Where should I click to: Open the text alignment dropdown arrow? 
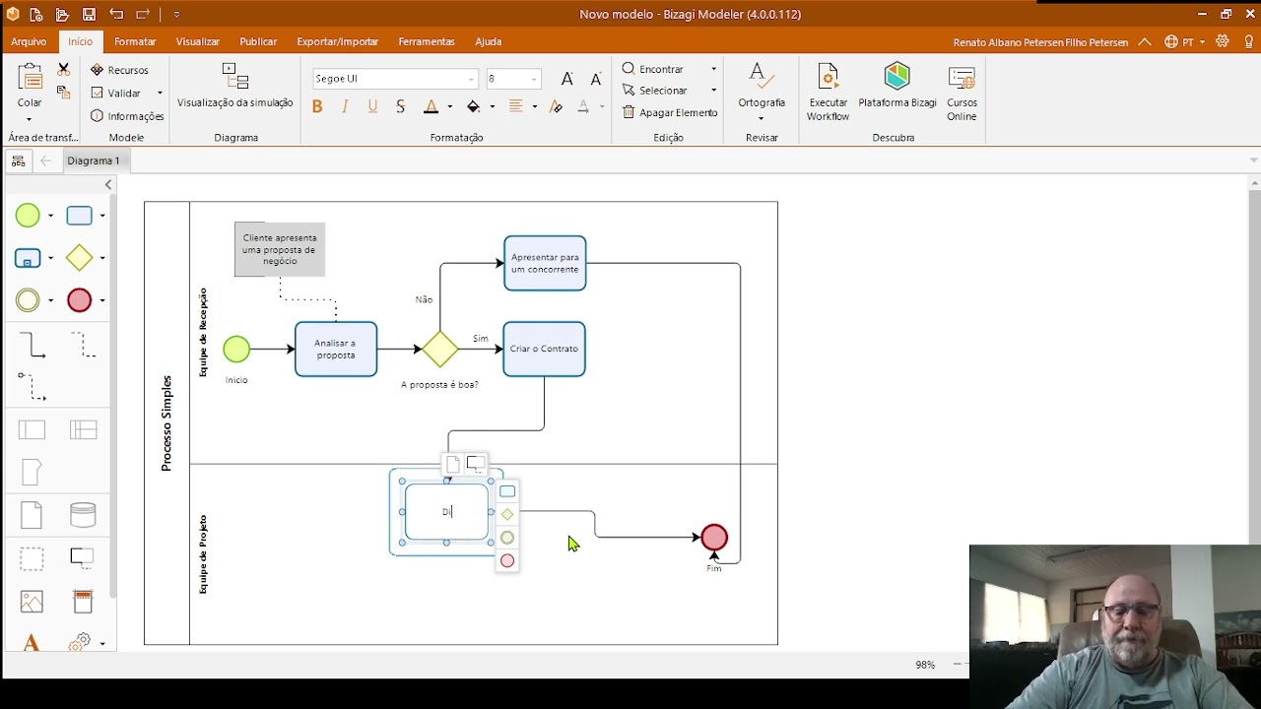click(534, 106)
